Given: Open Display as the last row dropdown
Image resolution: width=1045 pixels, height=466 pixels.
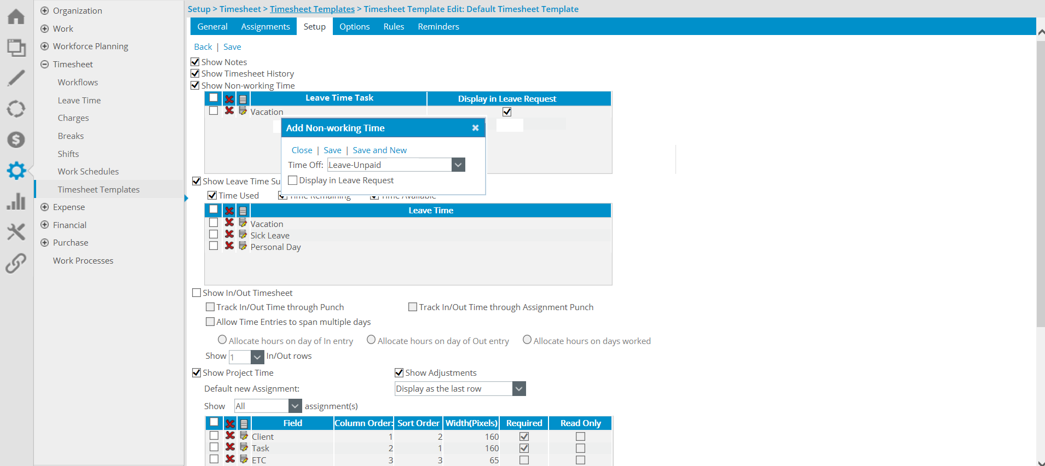Looking at the screenshot, I should pyautogui.click(x=519, y=388).
